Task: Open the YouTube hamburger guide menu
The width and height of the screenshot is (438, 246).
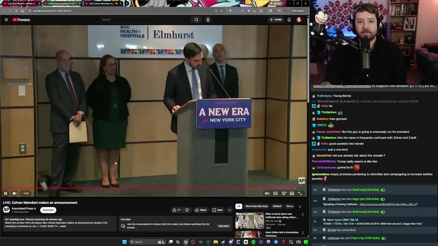Action: 6,19
